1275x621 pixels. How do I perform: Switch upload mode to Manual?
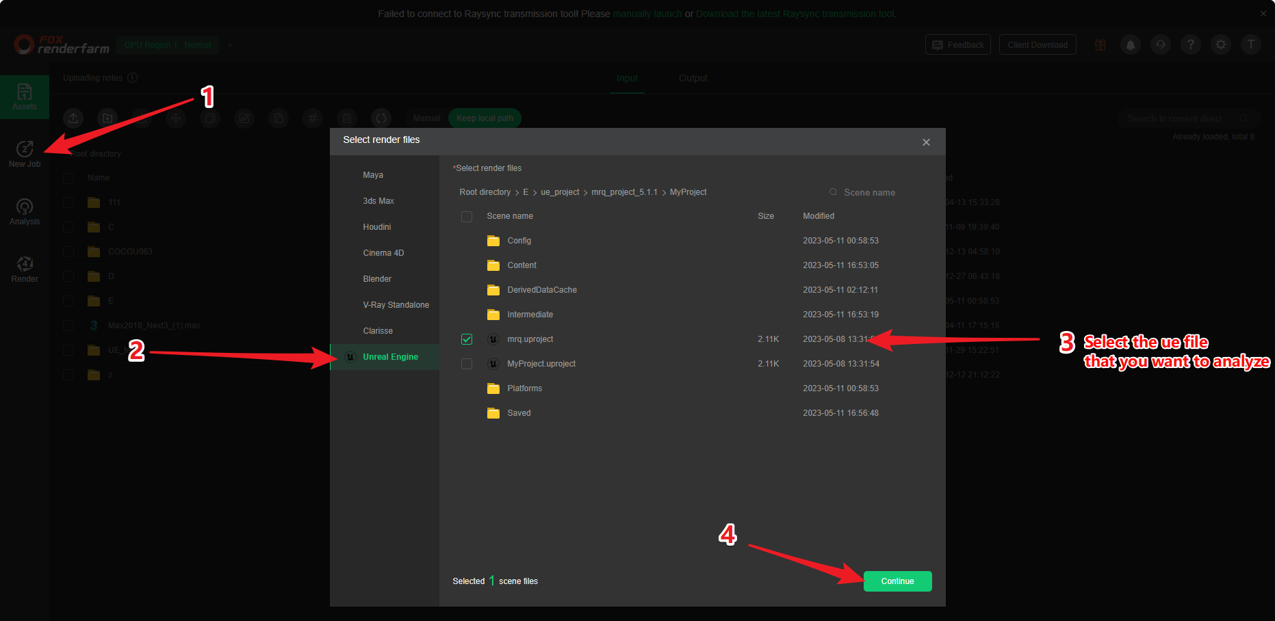pos(426,118)
